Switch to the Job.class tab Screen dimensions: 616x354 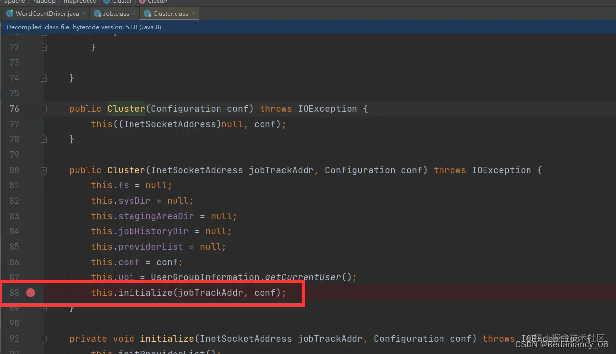point(116,14)
